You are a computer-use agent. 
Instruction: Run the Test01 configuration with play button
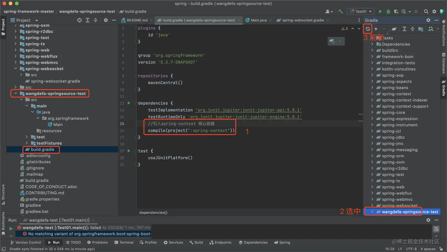coord(380,12)
